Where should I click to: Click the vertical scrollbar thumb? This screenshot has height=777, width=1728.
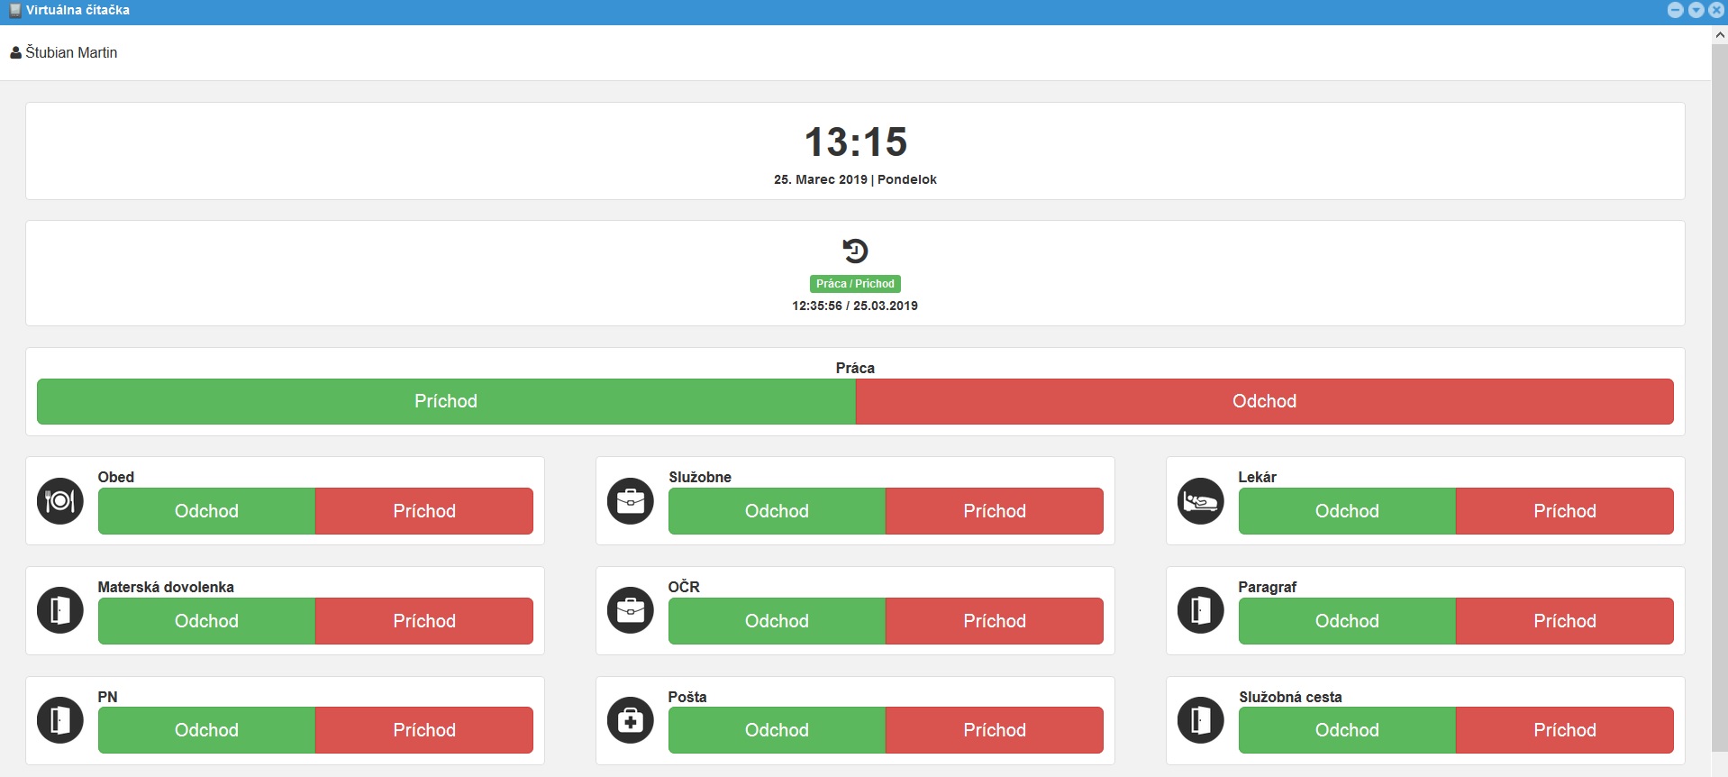coord(1720,397)
